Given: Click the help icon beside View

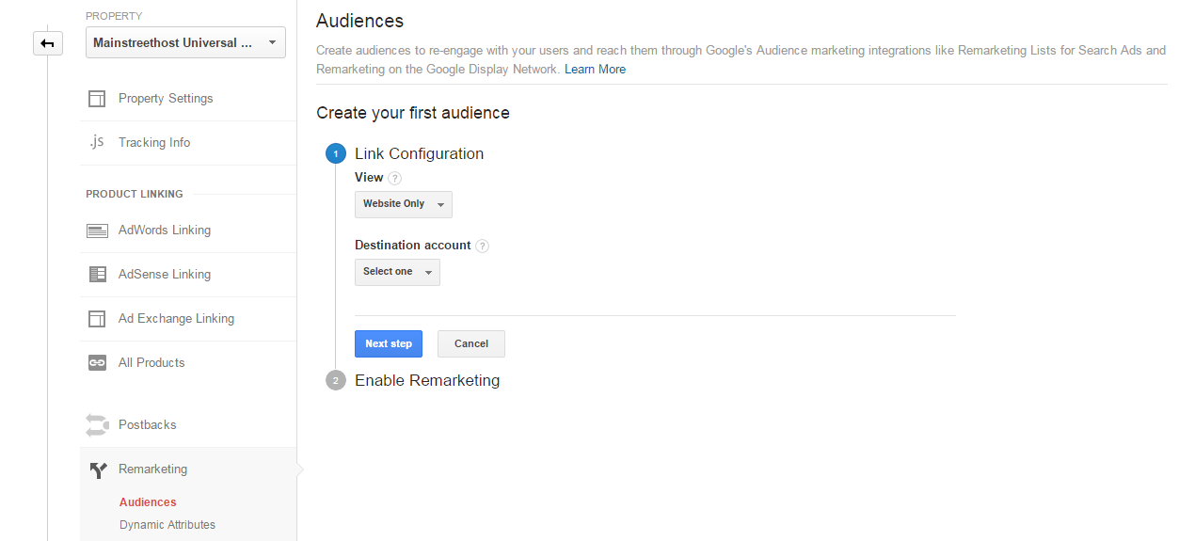Looking at the screenshot, I should point(395,178).
